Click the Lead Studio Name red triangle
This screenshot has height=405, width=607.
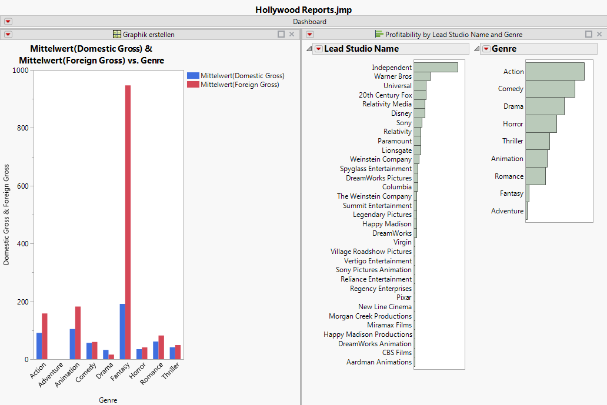[x=318, y=49]
